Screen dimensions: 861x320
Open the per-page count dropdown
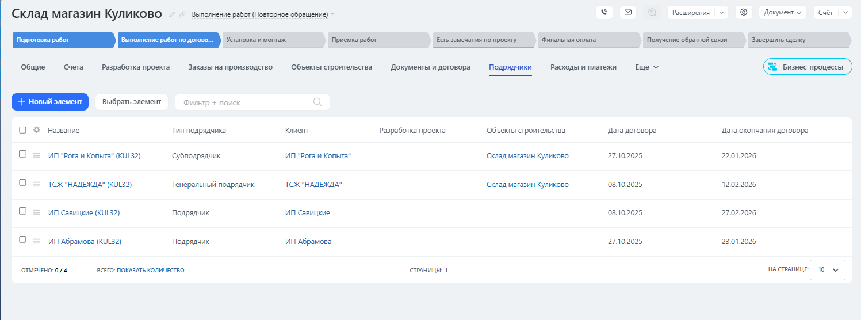(x=827, y=269)
